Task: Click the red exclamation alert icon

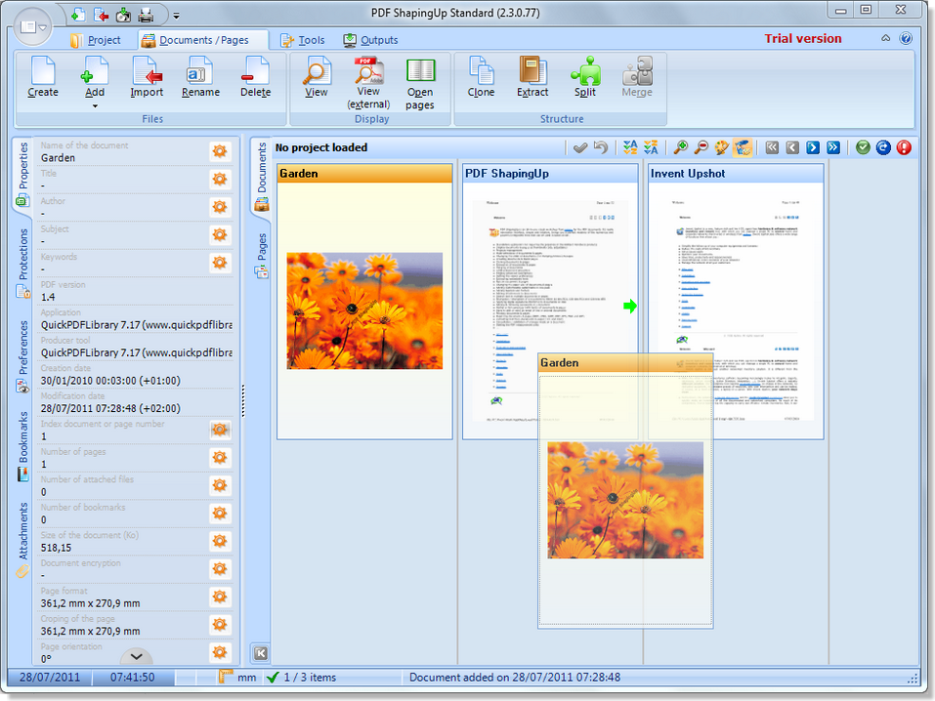Action: [904, 147]
